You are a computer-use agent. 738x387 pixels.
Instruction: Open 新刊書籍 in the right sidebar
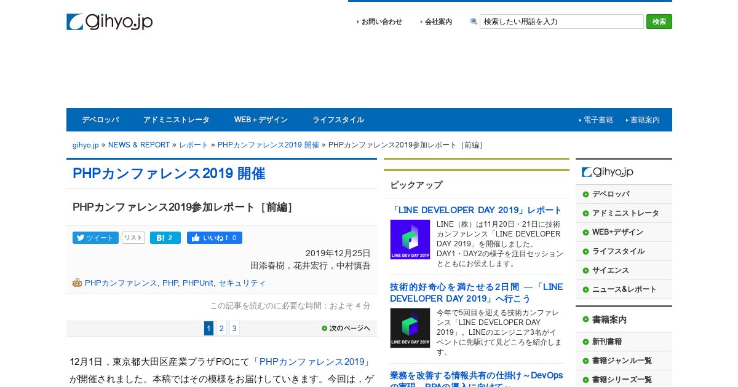click(x=606, y=342)
